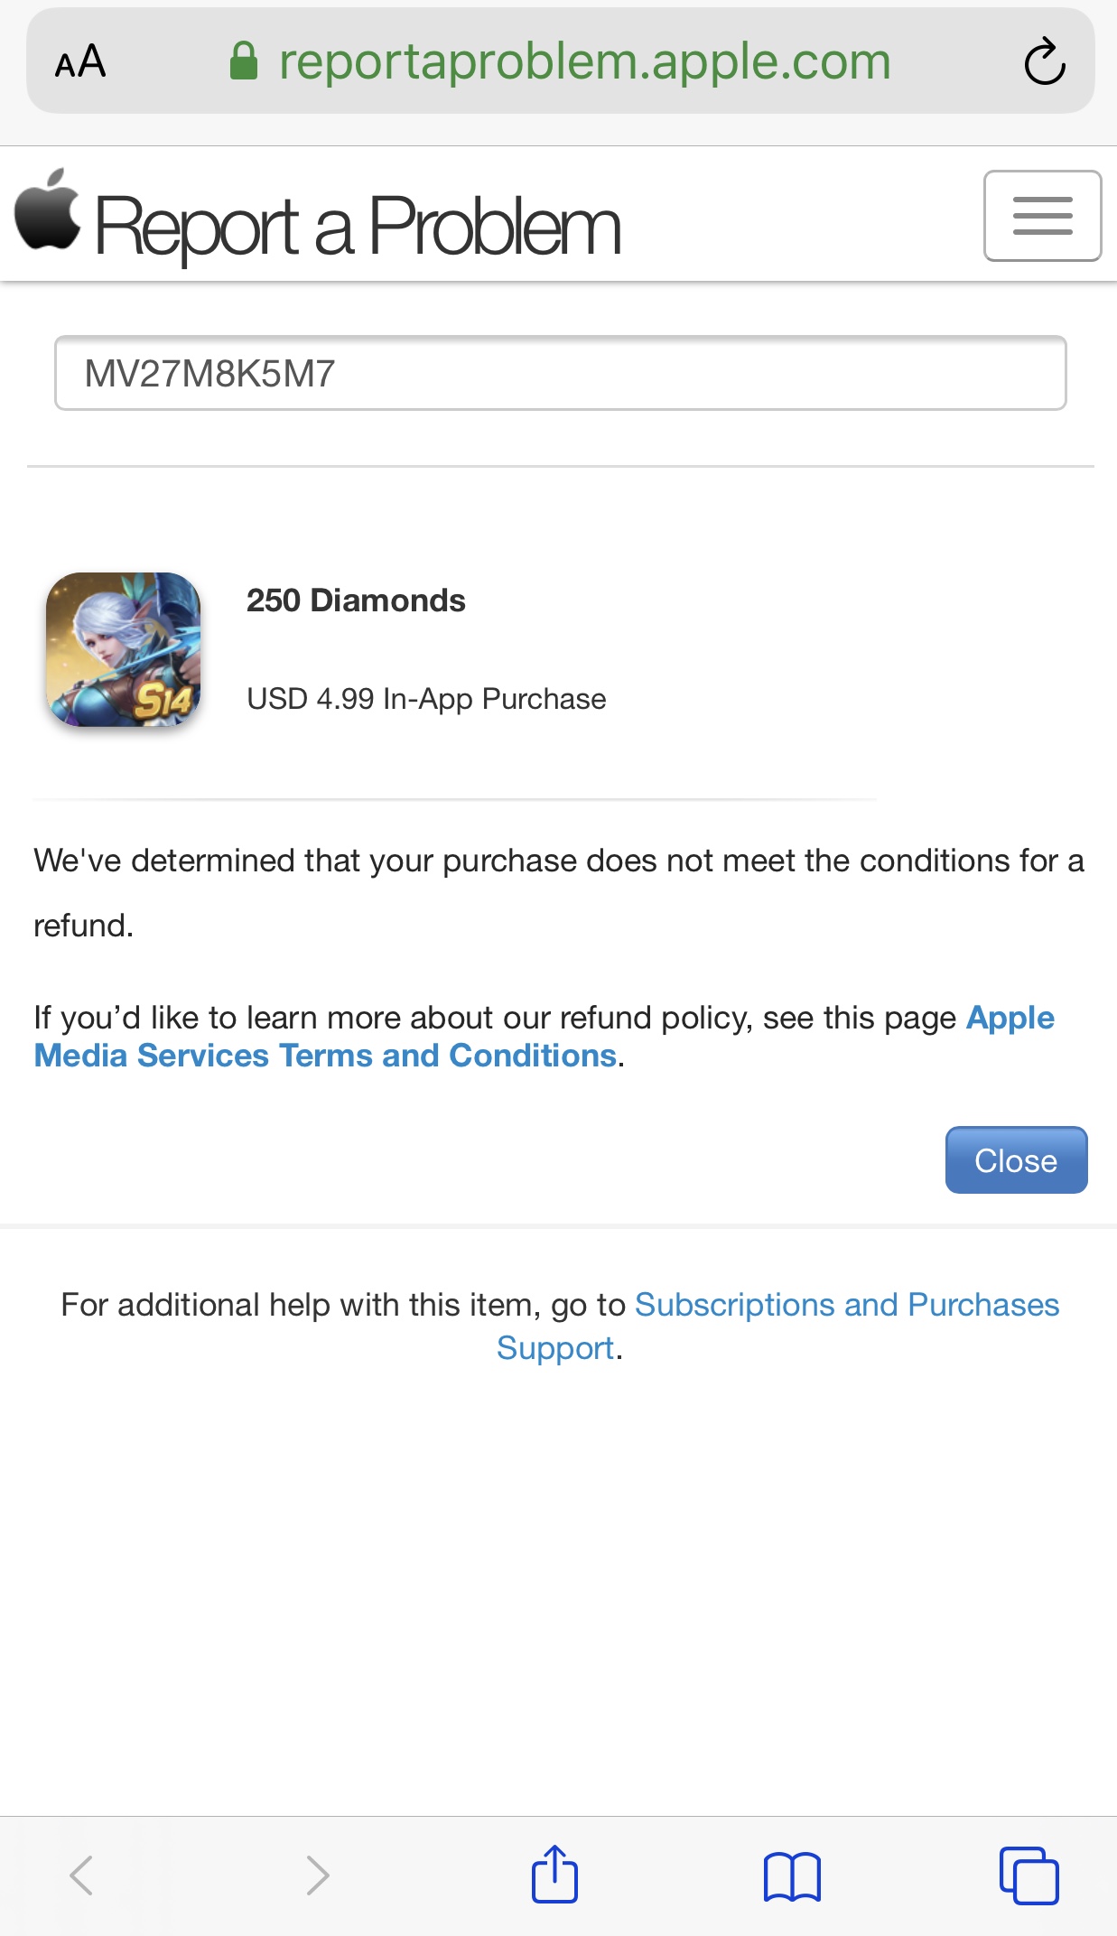The width and height of the screenshot is (1117, 1936).
Task: Open Apple Media Services Terms and Conditions link
Action: tap(325, 1055)
